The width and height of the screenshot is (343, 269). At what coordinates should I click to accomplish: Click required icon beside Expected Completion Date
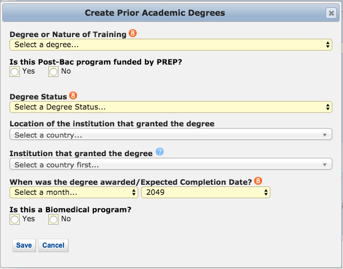point(258,181)
